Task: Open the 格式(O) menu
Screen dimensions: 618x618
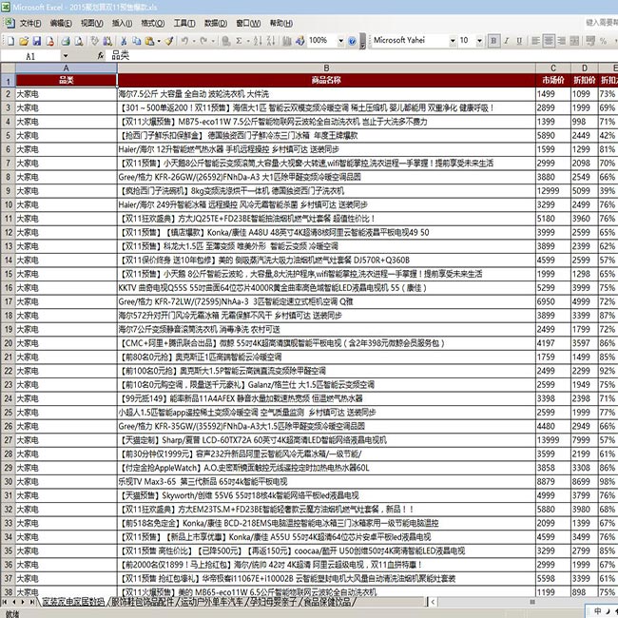Action: 151,22
